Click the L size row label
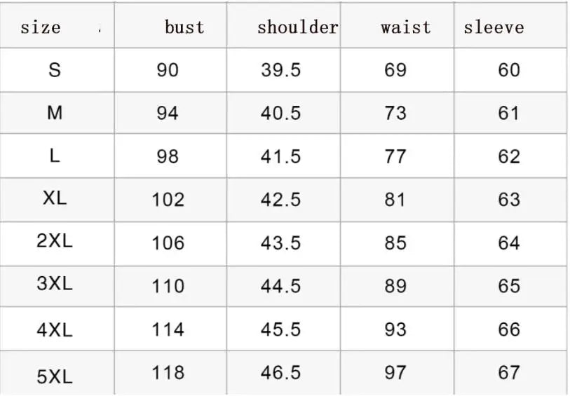 click(x=55, y=156)
